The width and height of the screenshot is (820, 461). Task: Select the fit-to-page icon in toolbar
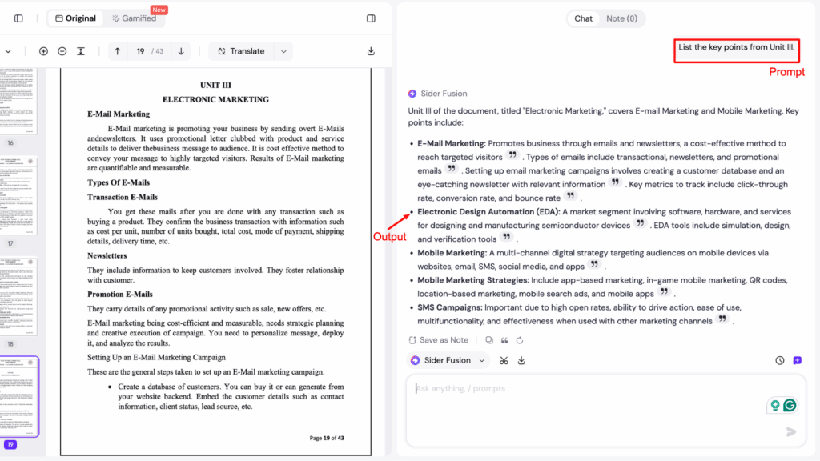click(x=80, y=50)
